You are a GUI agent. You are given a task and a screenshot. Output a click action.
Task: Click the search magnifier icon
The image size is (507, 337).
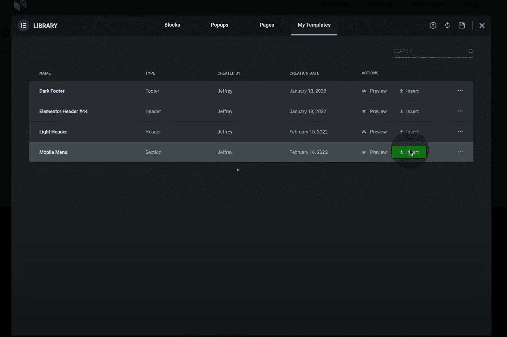click(x=471, y=51)
